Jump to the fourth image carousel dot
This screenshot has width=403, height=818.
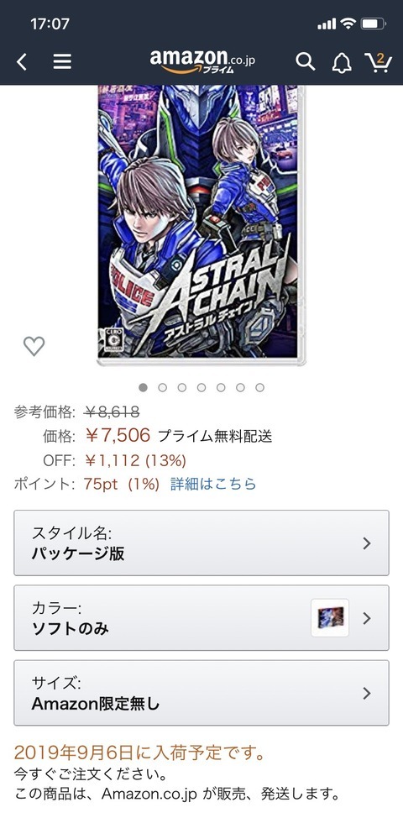coord(201,387)
